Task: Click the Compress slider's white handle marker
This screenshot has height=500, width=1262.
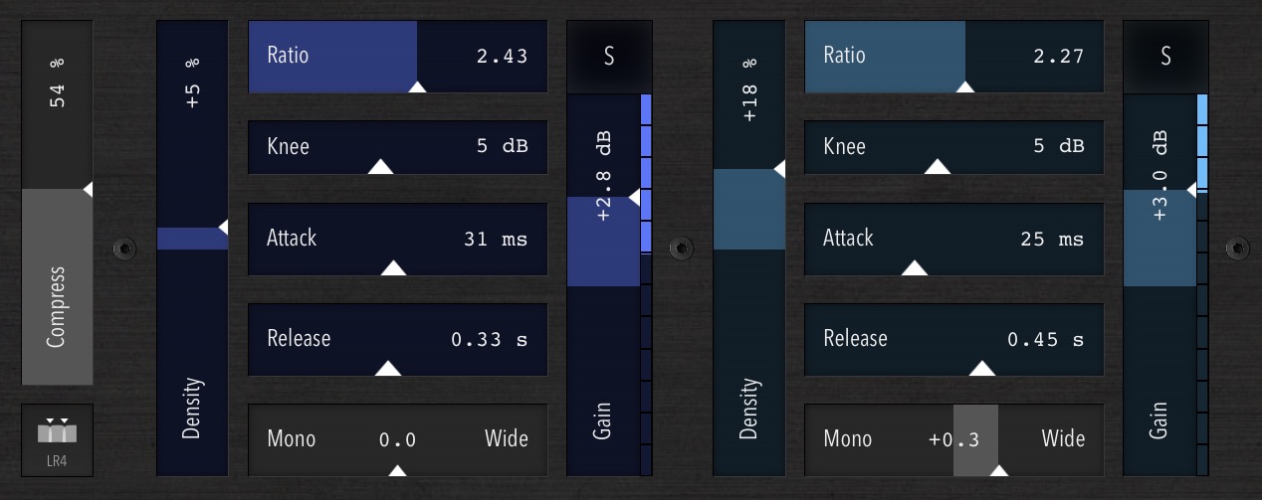Action: point(88,188)
